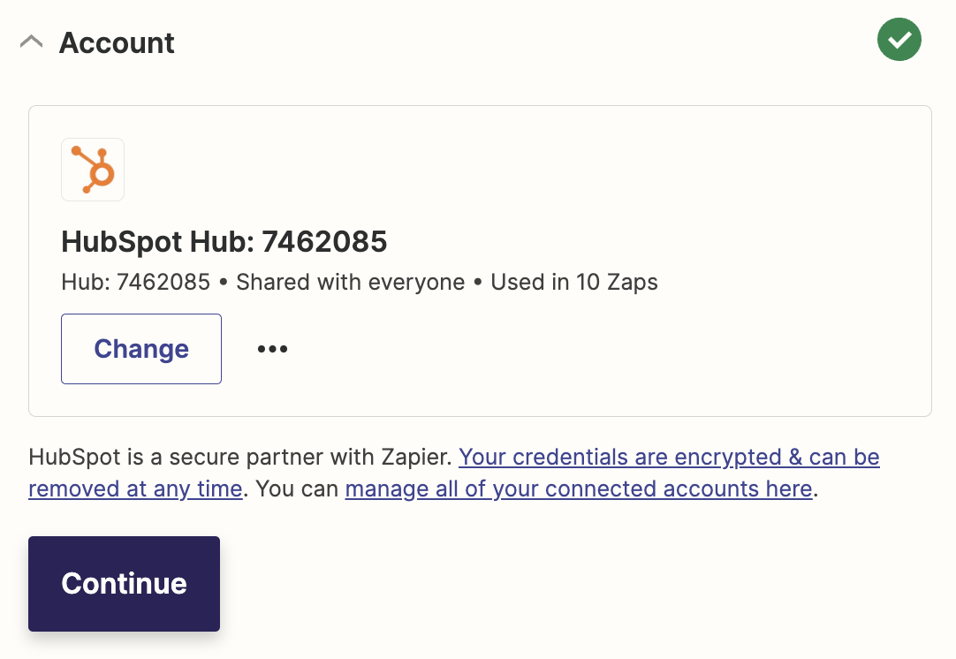Open 'Your credentials are encrypted' link

(x=668, y=457)
